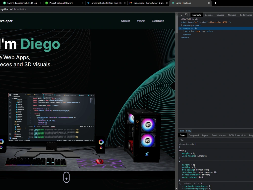Image resolution: width=253 pixels, height=190 pixels.
Task: Click the --tw-border-spacing-x declaration
Action: pyautogui.click(x=197, y=186)
